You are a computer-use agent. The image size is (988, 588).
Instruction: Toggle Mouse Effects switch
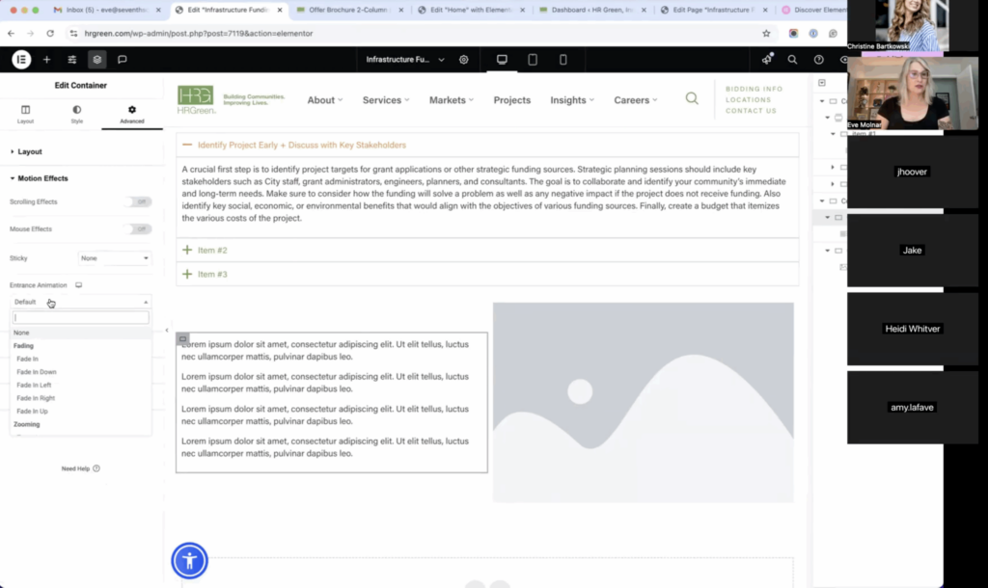click(x=138, y=229)
